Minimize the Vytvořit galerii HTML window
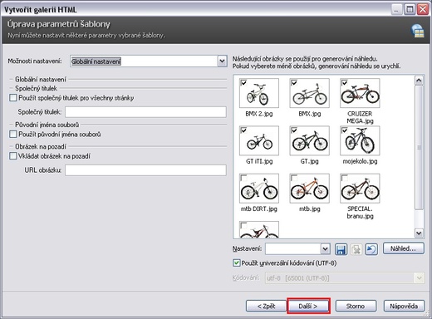The width and height of the screenshot is (432, 319). click(396, 9)
